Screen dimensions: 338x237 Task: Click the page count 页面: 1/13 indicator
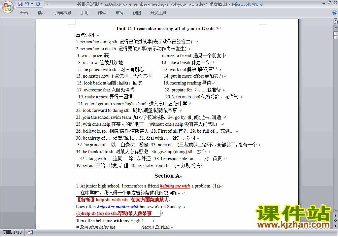point(13,232)
